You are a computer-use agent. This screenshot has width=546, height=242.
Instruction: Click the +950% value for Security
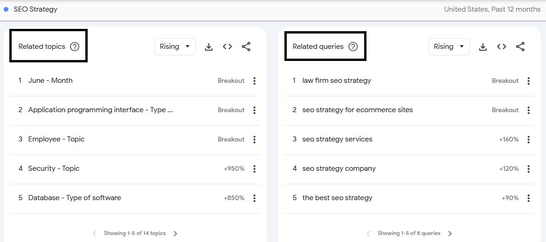(x=234, y=168)
